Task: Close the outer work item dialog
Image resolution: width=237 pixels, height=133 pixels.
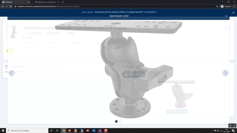Action: tap(233, 13)
